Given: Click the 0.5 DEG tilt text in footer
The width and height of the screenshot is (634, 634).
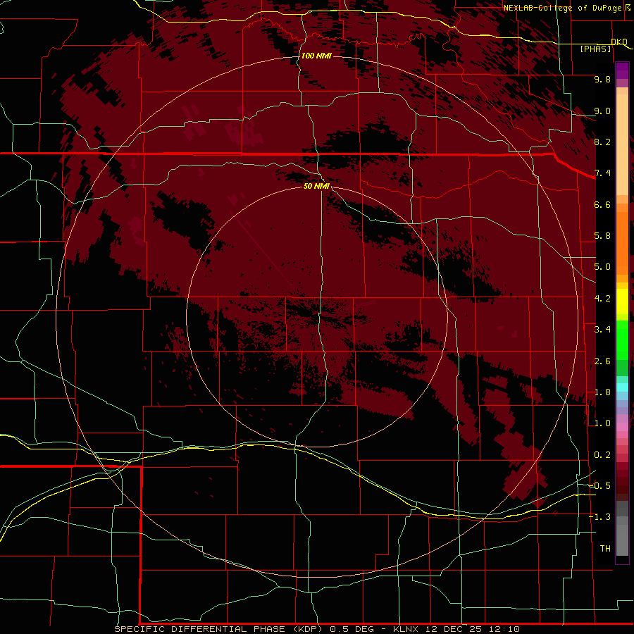Looking at the screenshot, I should [x=351, y=629].
